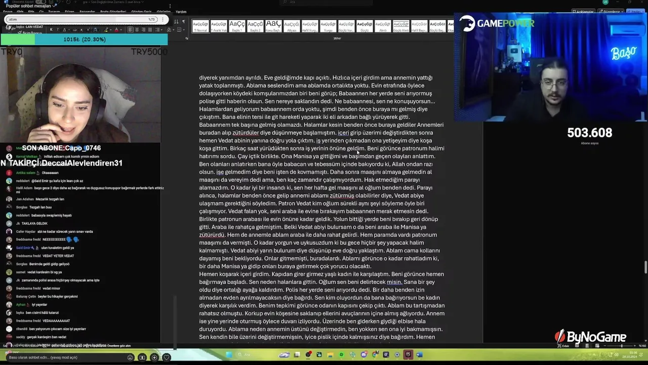Open font color dropdown arrow

[121, 29]
